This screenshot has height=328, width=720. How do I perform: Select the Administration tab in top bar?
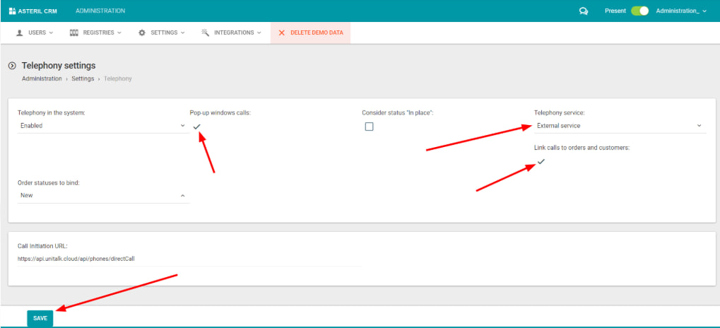tap(100, 11)
